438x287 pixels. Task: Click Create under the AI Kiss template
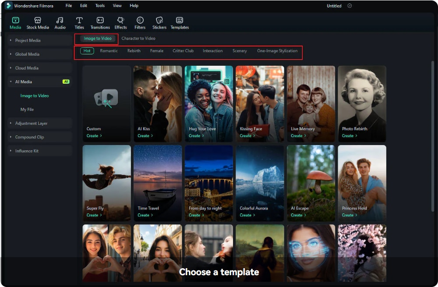[145, 135]
